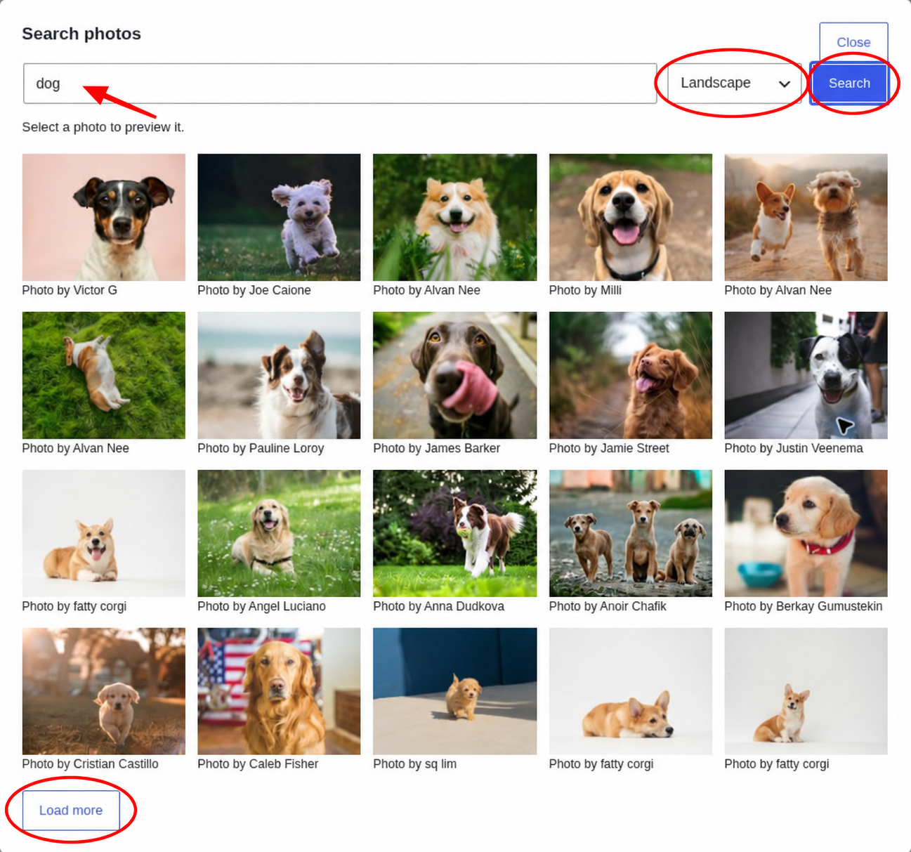Viewport: 911px width, 852px height.
Task: Click 'Select a photo to preview it.' text
Action: pyautogui.click(x=103, y=127)
